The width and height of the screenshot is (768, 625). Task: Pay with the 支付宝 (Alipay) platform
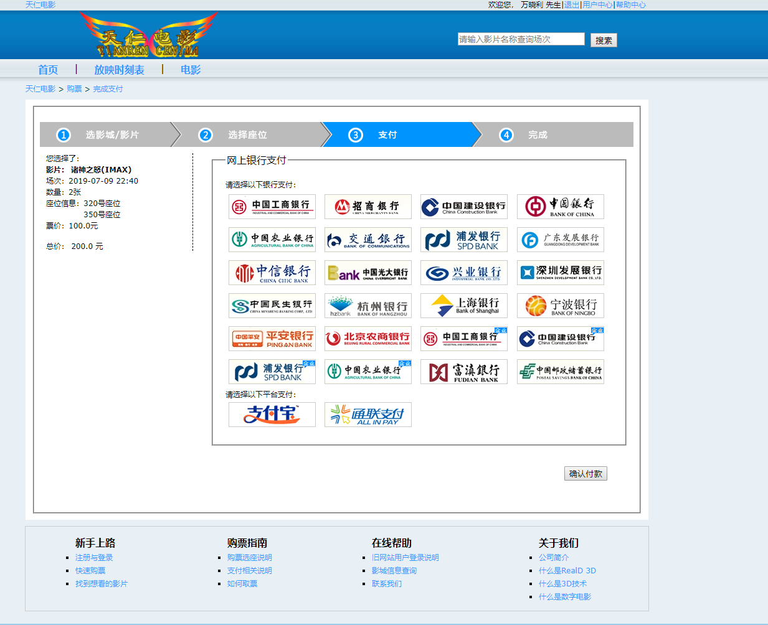[272, 414]
